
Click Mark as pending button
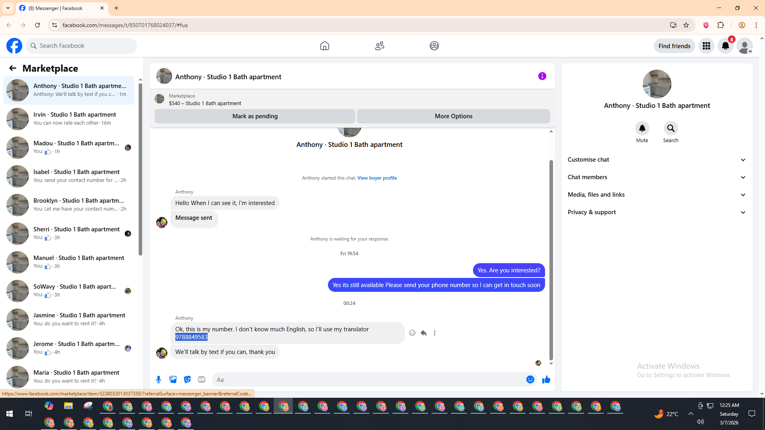pos(255,116)
